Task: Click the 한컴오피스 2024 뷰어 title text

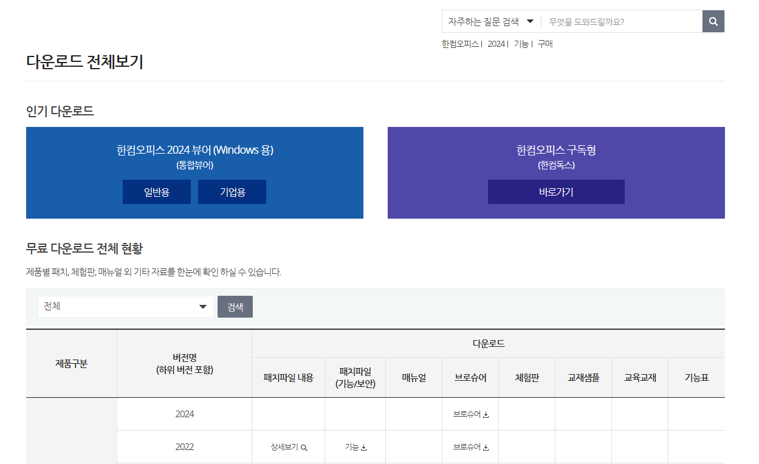Action: tap(194, 150)
